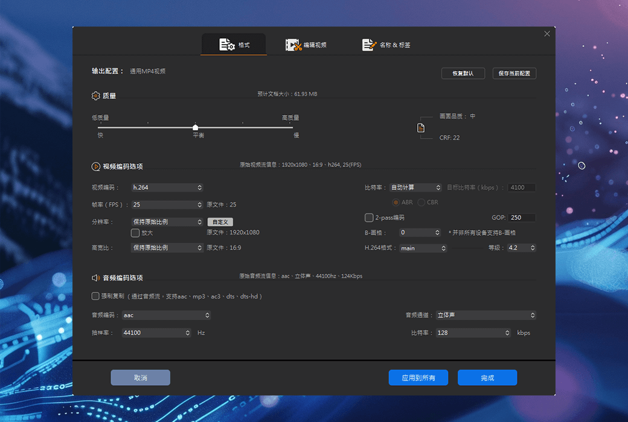The height and width of the screenshot is (422, 628).
Task: Open the 编辑视频 tab
Action: [306, 45]
